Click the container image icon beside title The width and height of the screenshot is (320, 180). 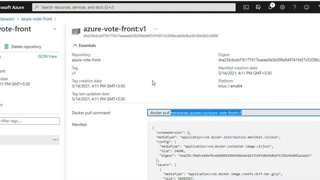(76, 31)
